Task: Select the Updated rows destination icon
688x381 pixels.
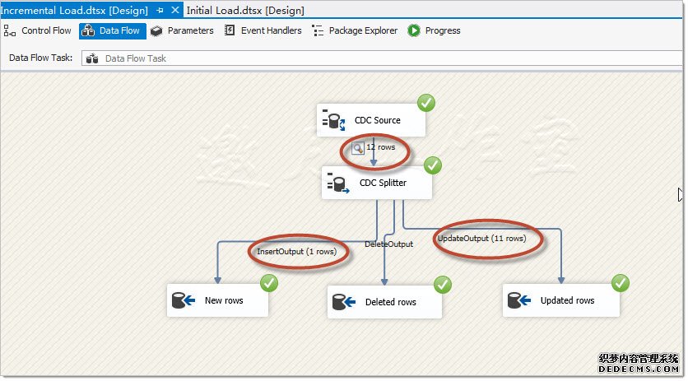Action: tap(518, 300)
